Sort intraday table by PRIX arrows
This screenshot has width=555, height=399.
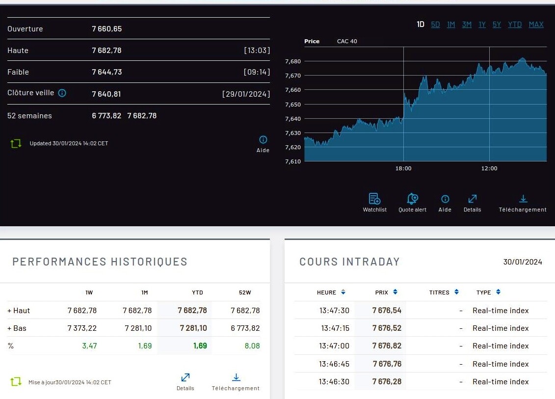(x=395, y=292)
